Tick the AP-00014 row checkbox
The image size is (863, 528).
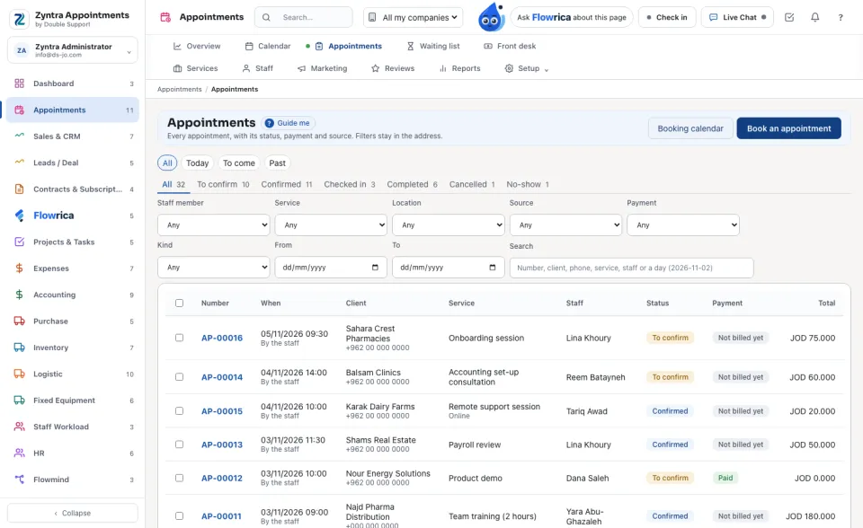180,377
